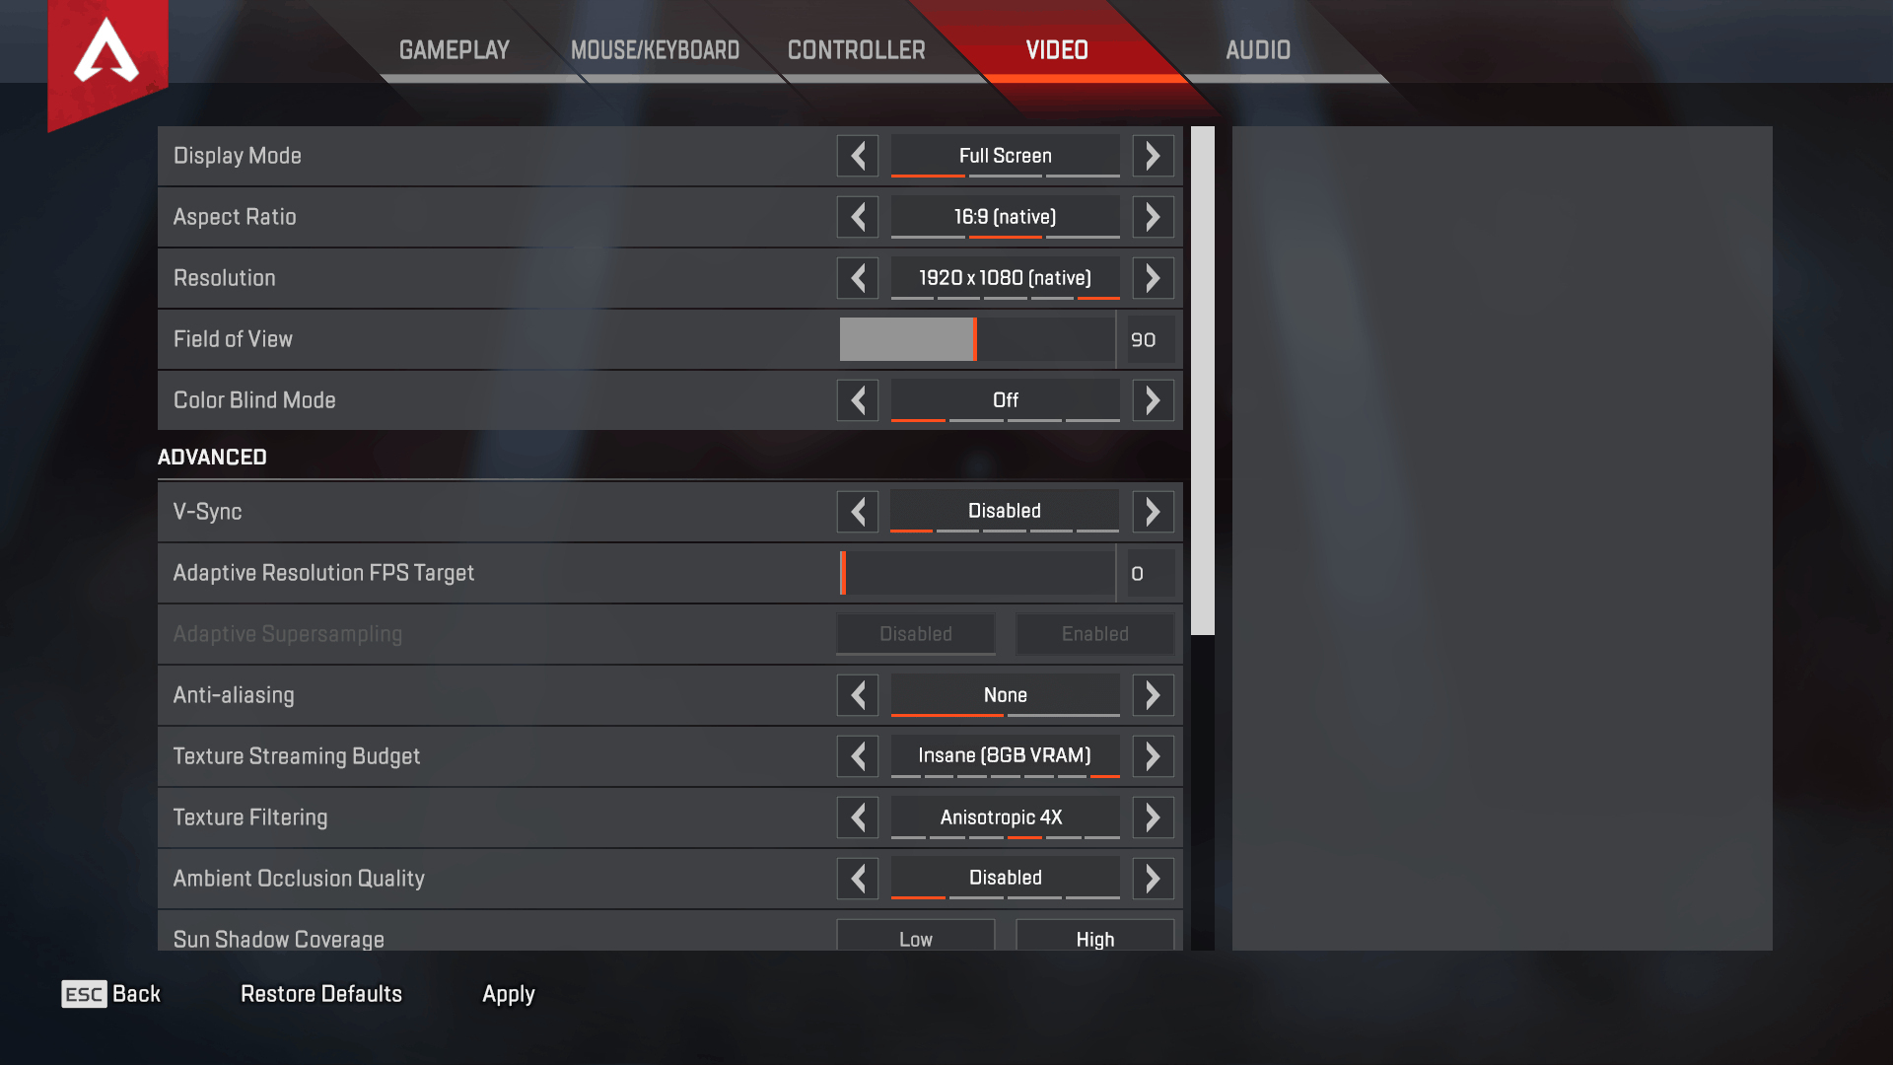Viewport: 1893px width, 1065px height.
Task: Toggle Color Blind Mode Off
Action: click(1003, 399)
